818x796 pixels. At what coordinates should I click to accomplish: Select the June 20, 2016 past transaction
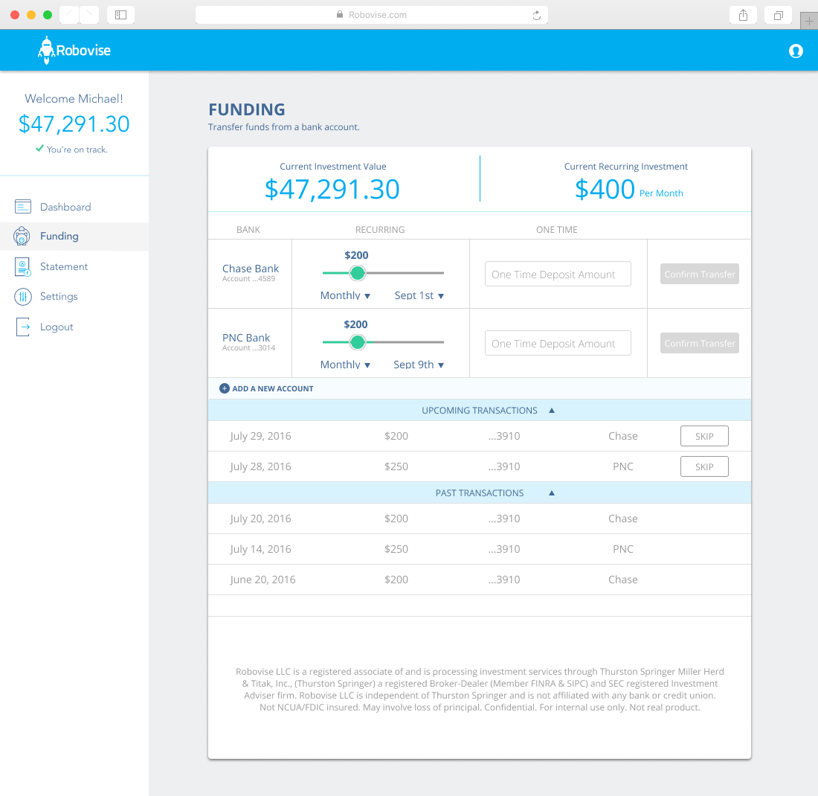[x=480, y=580]
